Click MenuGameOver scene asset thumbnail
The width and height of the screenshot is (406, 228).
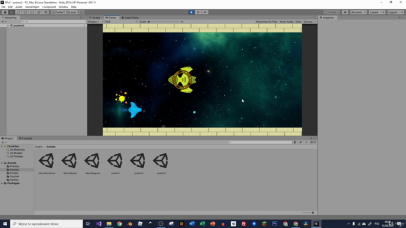pos(46,161)
